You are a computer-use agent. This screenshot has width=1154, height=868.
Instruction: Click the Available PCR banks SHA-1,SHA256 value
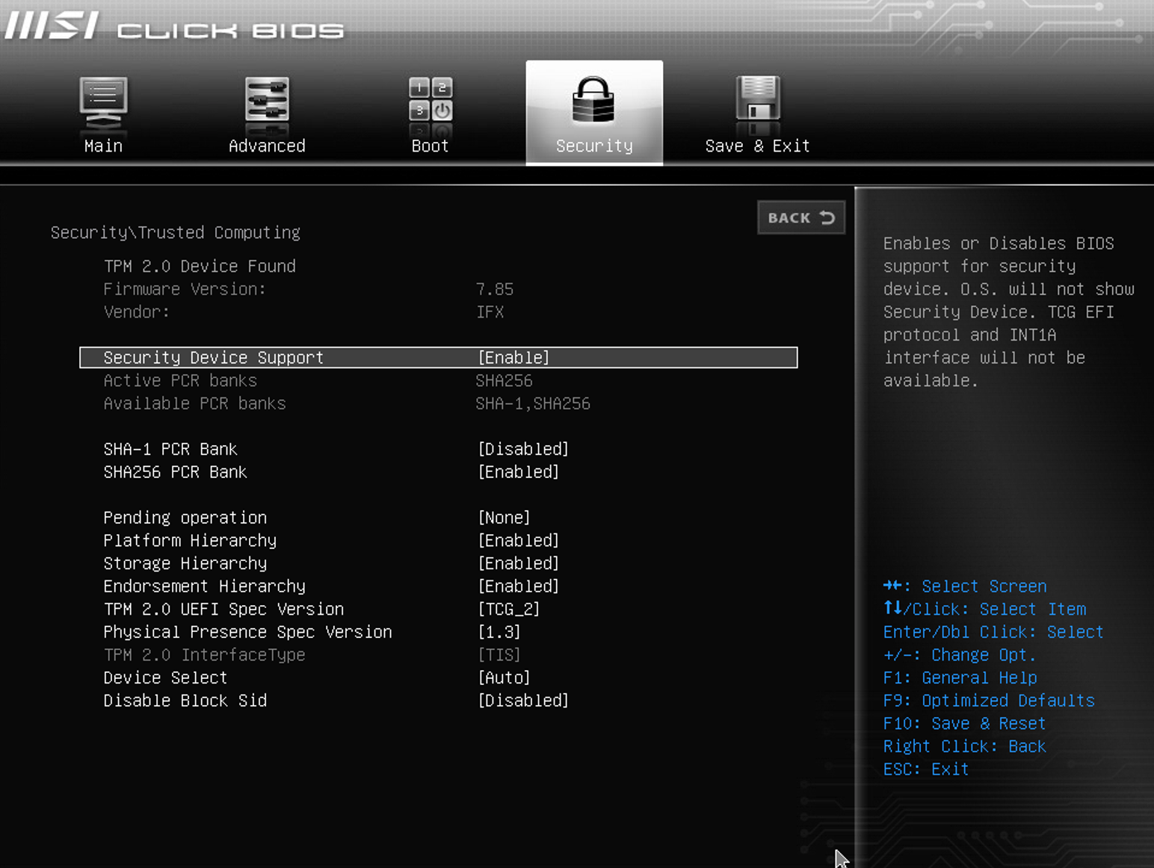[533, 403]
